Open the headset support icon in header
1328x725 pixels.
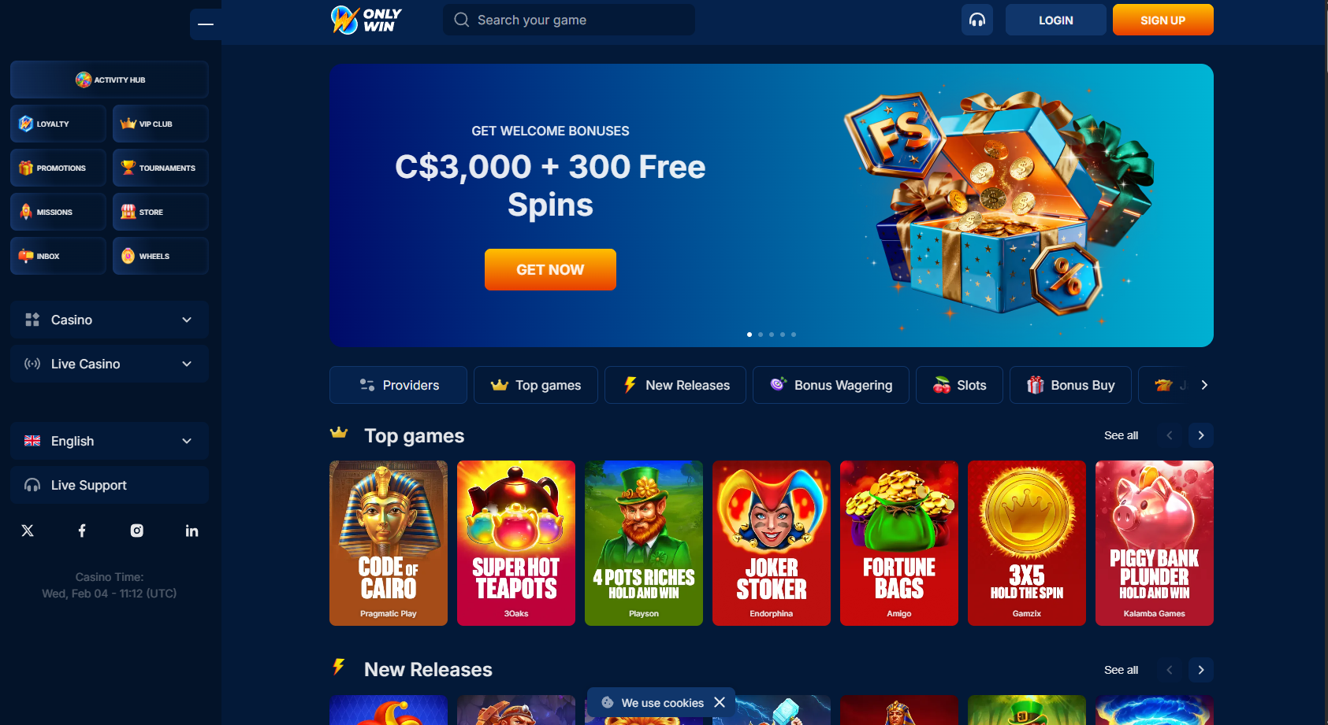coord(976,20)
